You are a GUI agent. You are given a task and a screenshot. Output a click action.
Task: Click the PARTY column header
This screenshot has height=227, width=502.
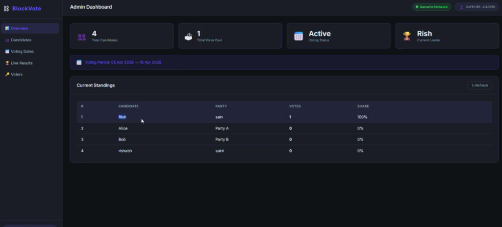point(221,106)
